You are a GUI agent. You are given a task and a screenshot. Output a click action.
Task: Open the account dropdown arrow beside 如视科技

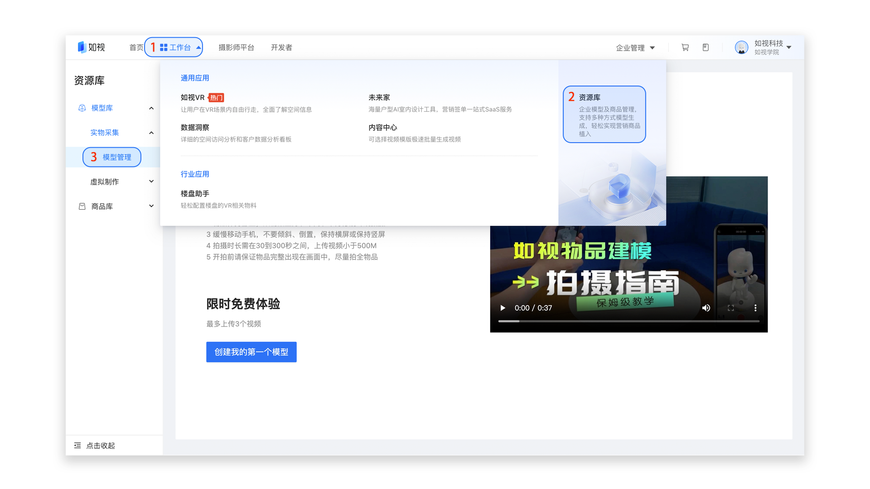(789, 48)
